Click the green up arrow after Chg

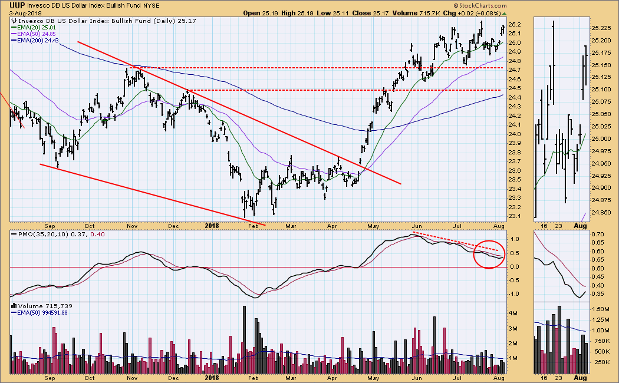(x=504, y=14)
